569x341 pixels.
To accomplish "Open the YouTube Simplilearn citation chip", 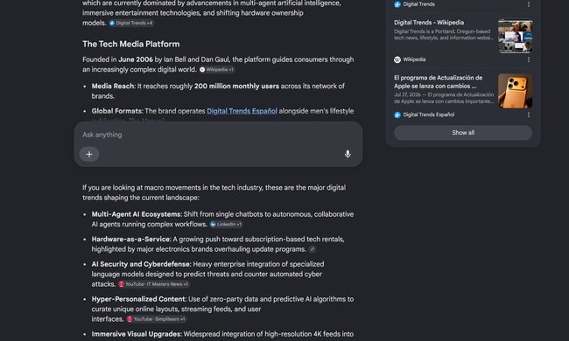I will pos(156,319).
